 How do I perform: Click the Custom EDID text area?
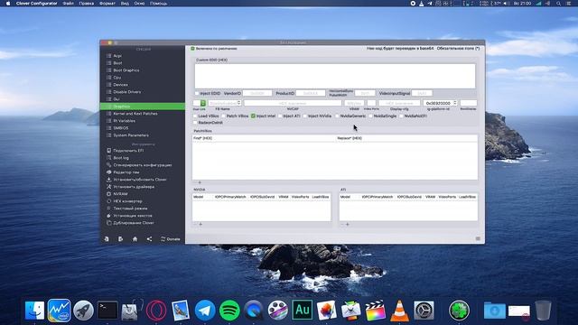pos(335,76)
